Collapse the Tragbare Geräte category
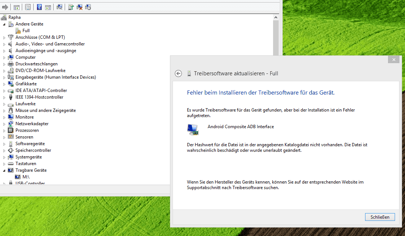This screenshot has height=236, width=405. click(4, 171)
